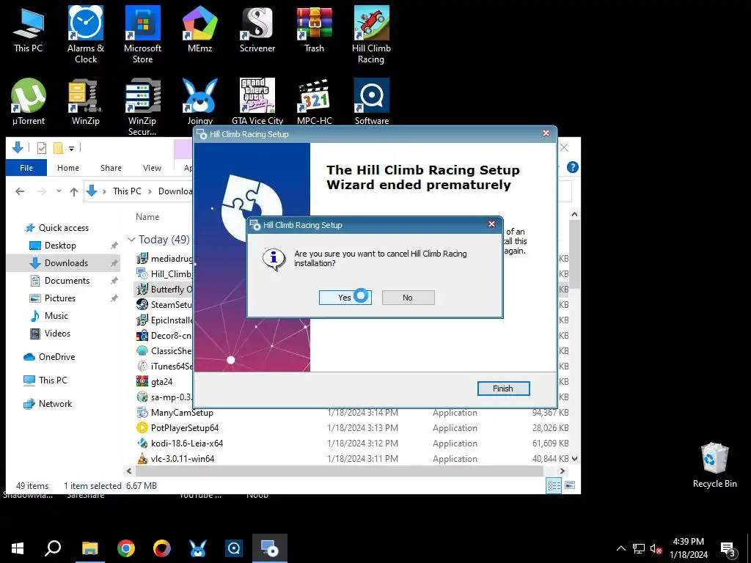This screenshot has width=751, height=563.
Task: Open the installer setup taskbar icon
Action: tap(270, 548)
